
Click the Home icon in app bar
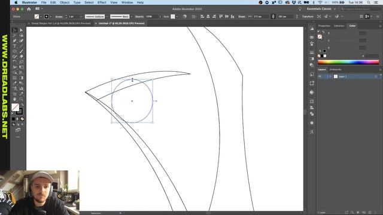29,9
